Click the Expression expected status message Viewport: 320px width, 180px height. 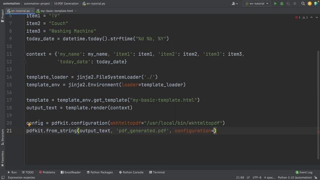click(21, 177)
